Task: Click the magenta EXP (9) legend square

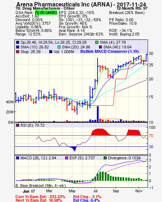Action: click(67, 158)
